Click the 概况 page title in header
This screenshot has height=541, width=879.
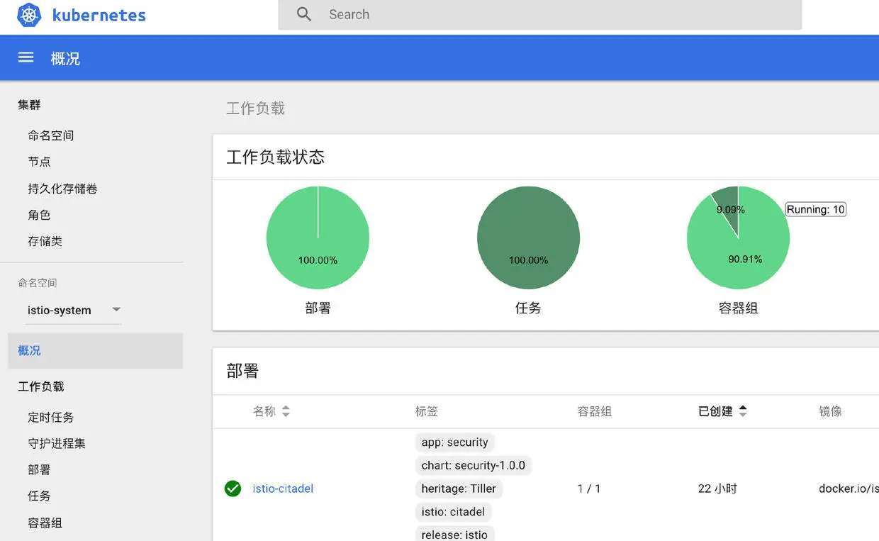[65, 58]
